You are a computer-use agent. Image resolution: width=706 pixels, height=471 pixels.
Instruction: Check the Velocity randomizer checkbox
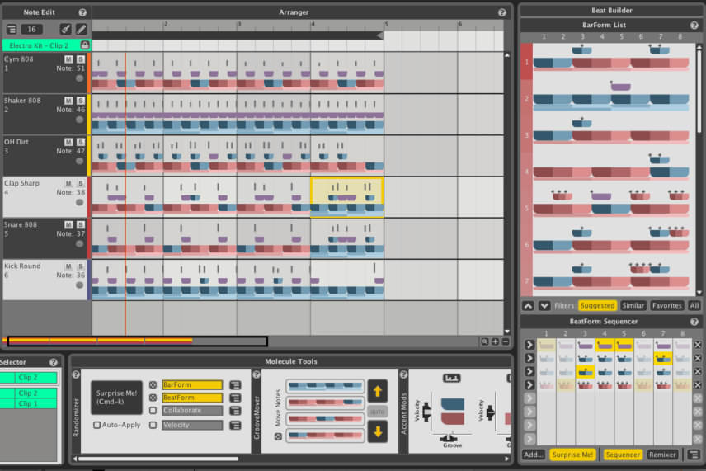[x=153, y=425]
